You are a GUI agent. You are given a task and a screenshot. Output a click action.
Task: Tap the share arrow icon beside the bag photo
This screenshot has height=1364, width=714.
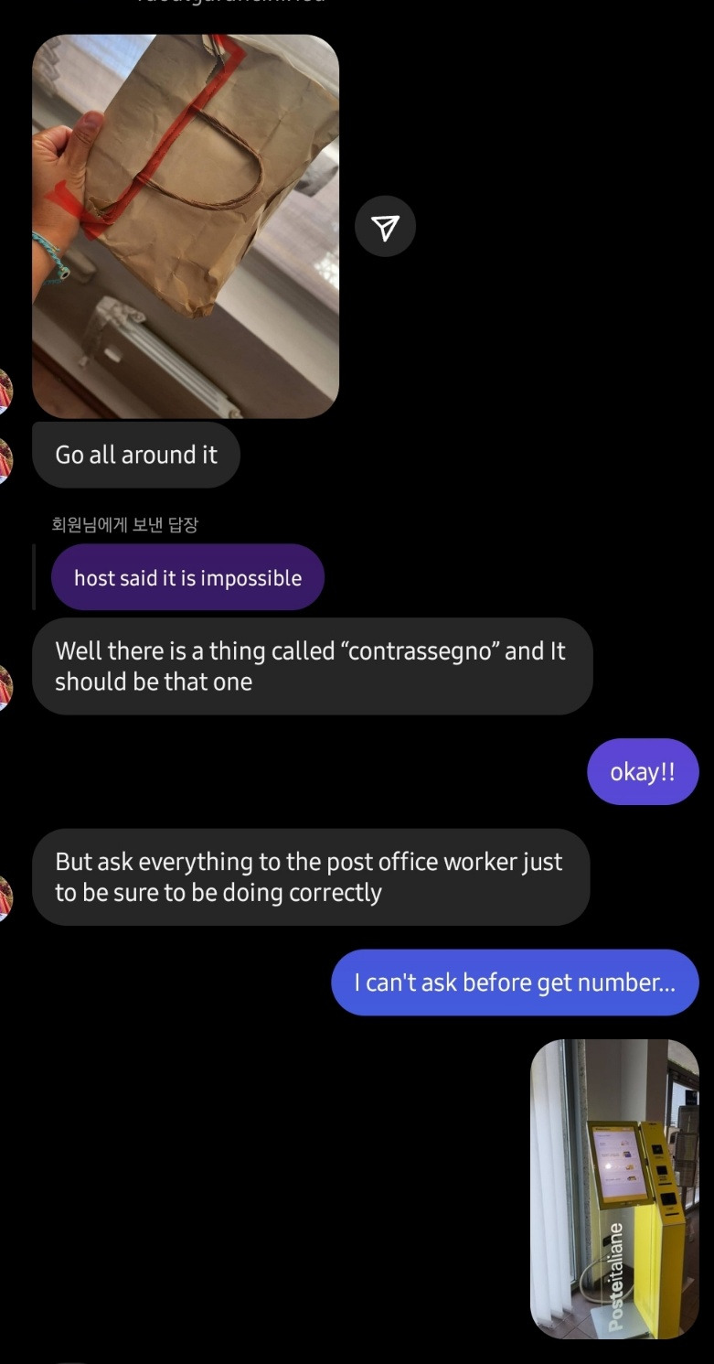pos(385,227)
